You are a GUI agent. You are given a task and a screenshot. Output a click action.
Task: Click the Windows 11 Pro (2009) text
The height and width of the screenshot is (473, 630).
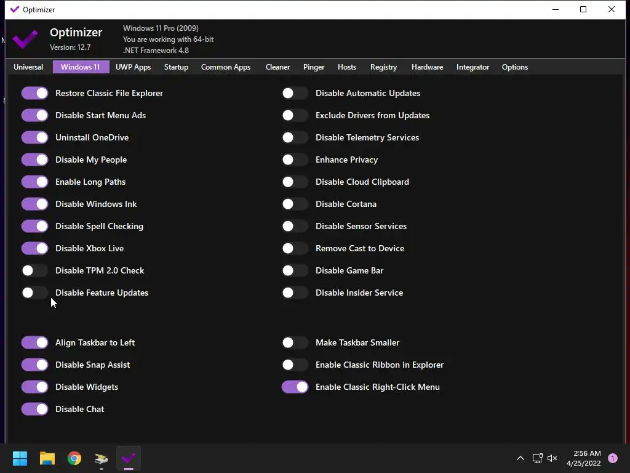pos(161,28)
